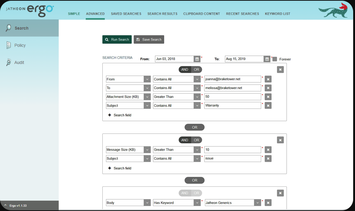The height and width of the screenshot is (211, 355).
Task: Open the Policy section in sidebar
Action: click(20, 45)
